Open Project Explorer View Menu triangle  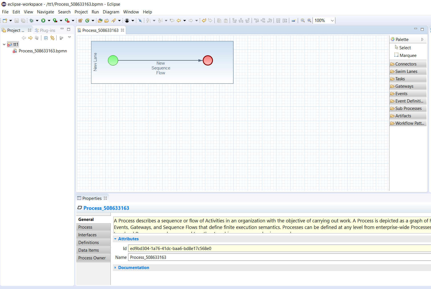click(69, 37)
